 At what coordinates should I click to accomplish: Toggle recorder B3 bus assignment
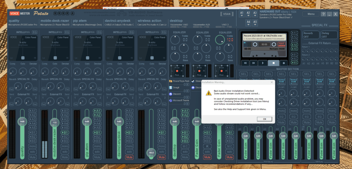point(294,63)
